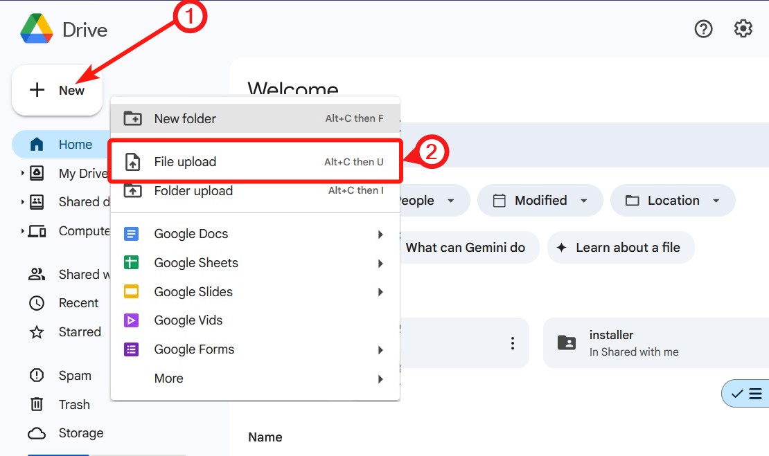Select Google Vids from the New menu

point(188,320)
